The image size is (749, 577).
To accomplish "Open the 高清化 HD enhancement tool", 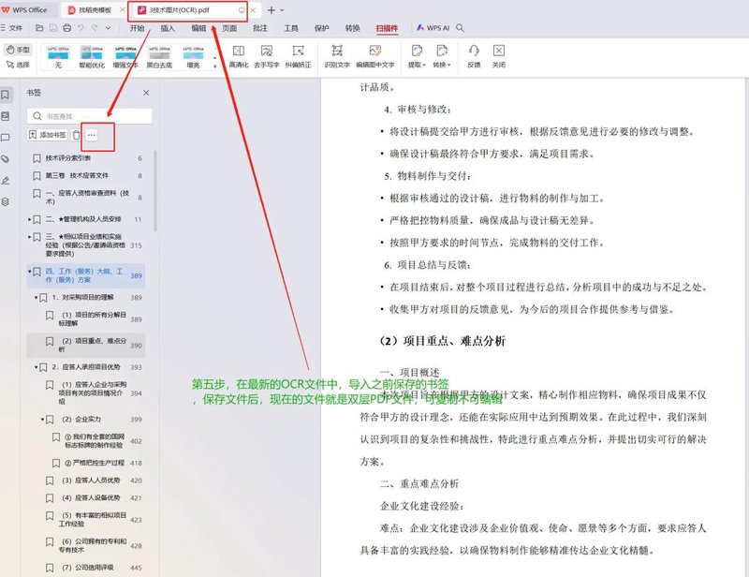I will pyautogui.click(x=239, y=56).
